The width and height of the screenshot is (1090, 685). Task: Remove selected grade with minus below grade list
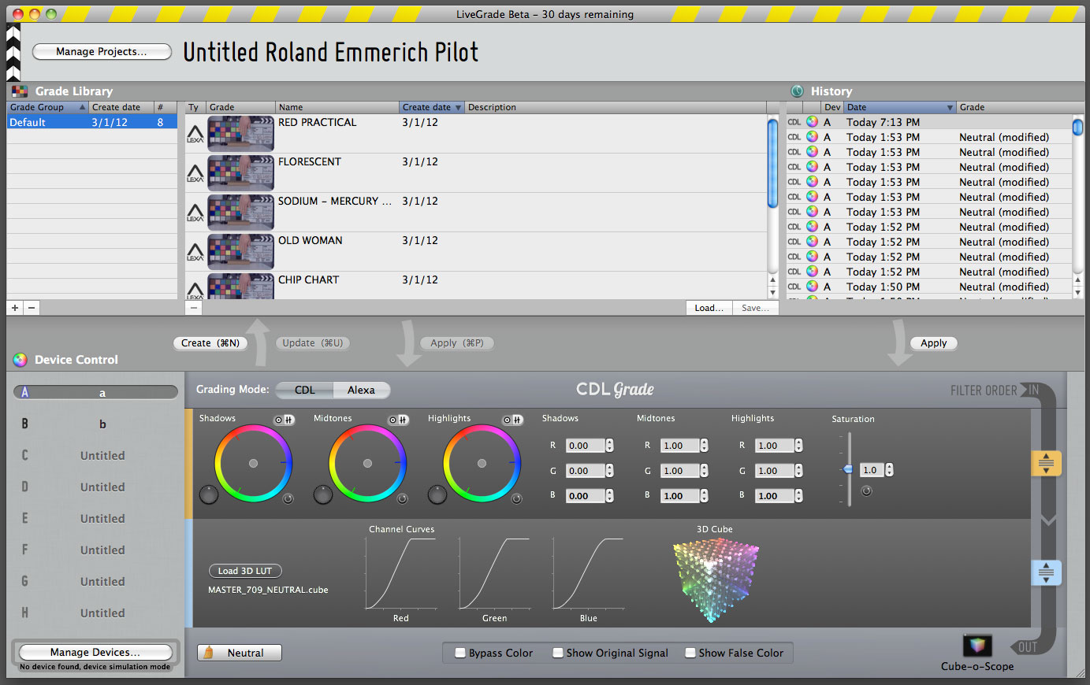click(194, 308)
